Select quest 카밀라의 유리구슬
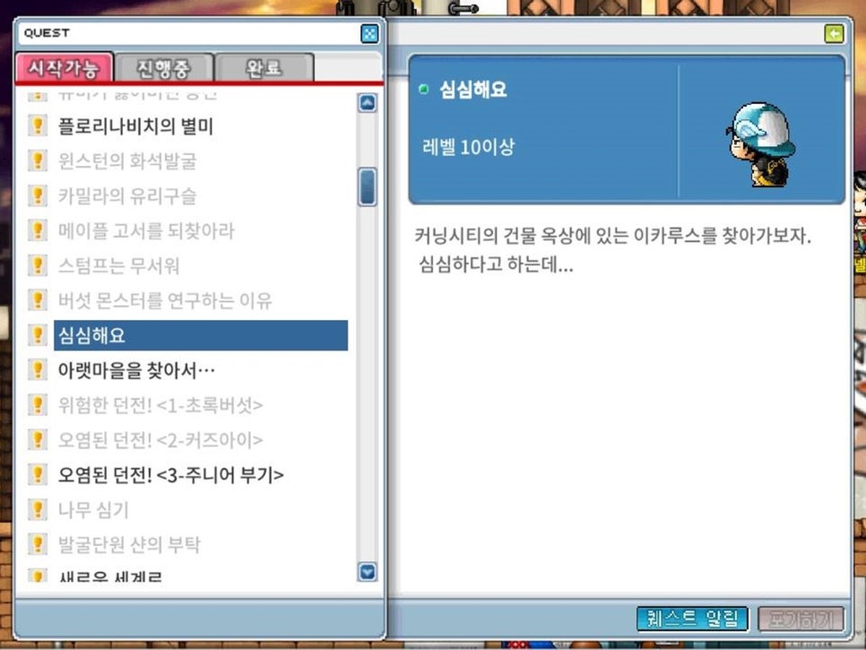The width and height of the screenshot is (866, 650). [x=127, y=195]
